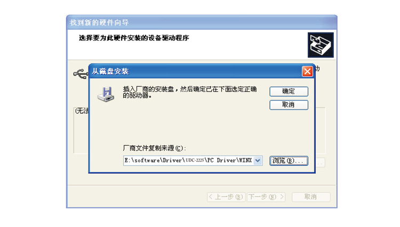This screenshot has height=227, width=400.
Task: Click the hardware wizard icon at top right
Action: point(321,45)
